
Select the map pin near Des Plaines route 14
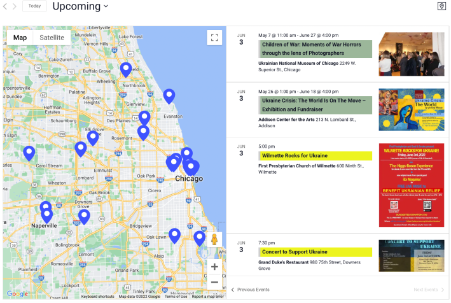click(144, 118)
